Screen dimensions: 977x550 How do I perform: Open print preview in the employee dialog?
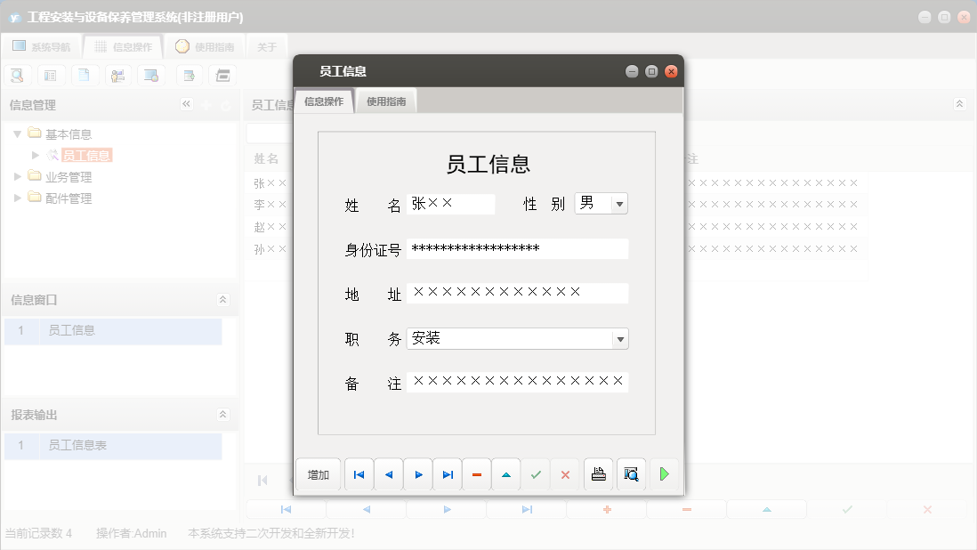pyautogui.click(x=631, y=474)
